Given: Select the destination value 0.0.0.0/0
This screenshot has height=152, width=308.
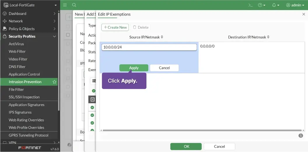Looking at the screenshot, I should (x=207, y=46).
